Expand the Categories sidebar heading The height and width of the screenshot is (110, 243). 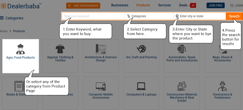(14, 18)
